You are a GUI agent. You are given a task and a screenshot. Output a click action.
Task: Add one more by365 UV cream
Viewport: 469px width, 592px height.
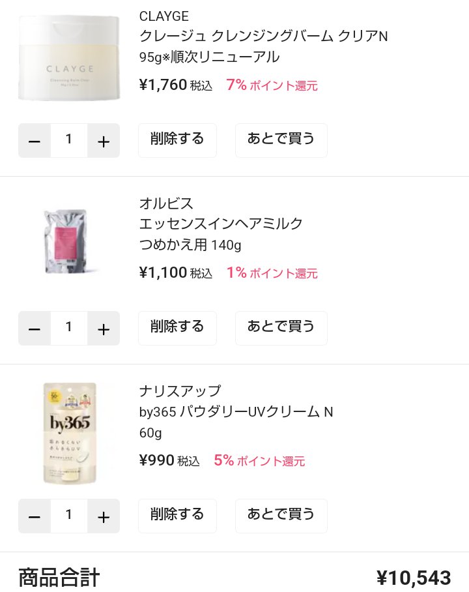tap(104, 516)
